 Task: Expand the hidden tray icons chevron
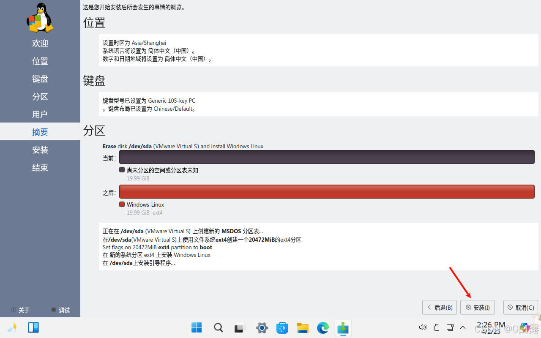(463, 327)
